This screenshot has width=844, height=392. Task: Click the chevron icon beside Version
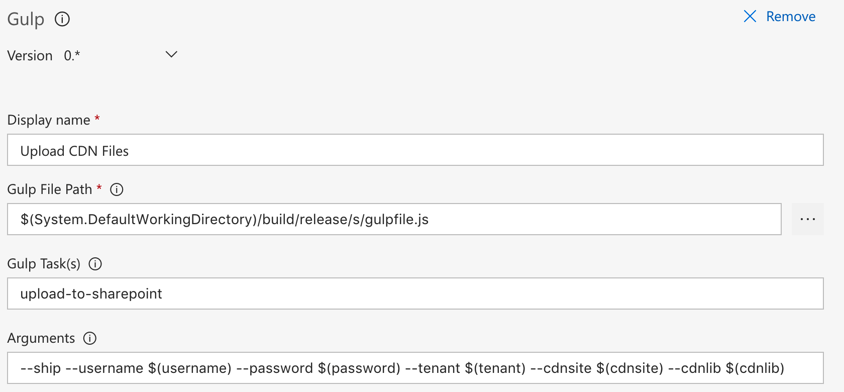pyautogui.click(x=171, y=54)
